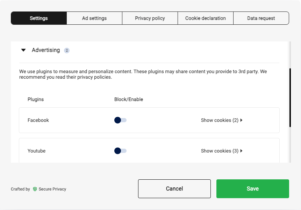The image size is (301, 210).
Task: Open the Privacy policy tab
Action: 150,18
